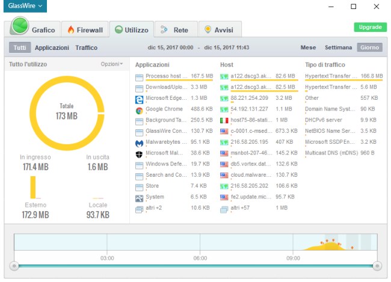Click the 09:00 timeline label
This screenshot has width=391, height=282.
293,259
